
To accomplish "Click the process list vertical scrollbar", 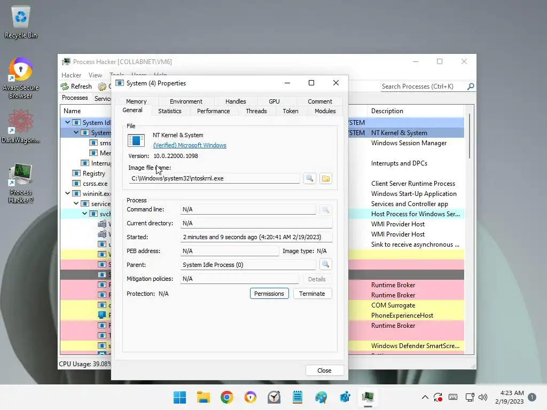I will click(470, 136).
